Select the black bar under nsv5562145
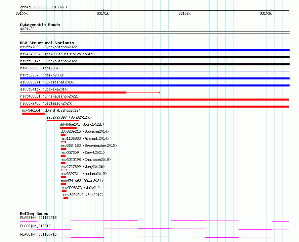The image size is (299, 242). coord(155,64)
